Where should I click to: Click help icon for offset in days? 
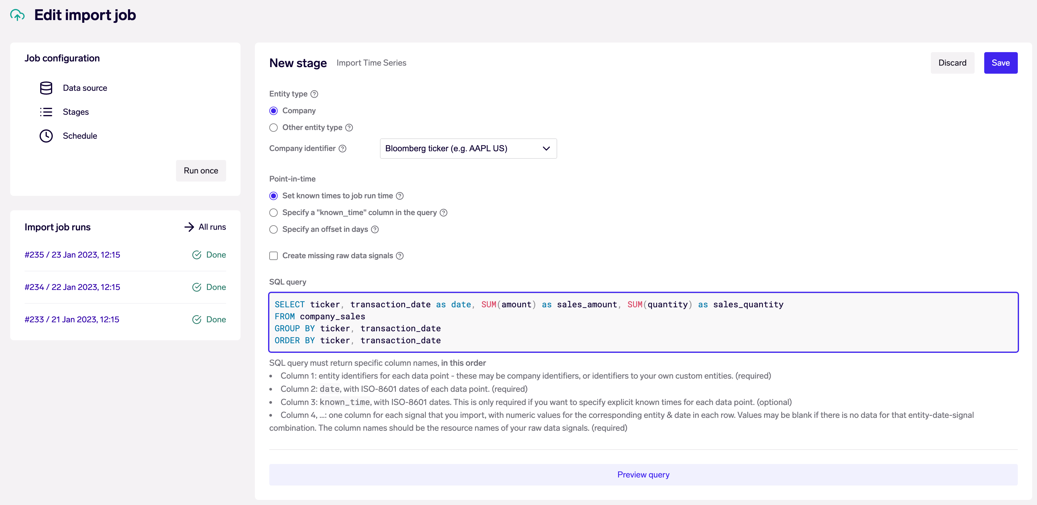tap(375, 229)
